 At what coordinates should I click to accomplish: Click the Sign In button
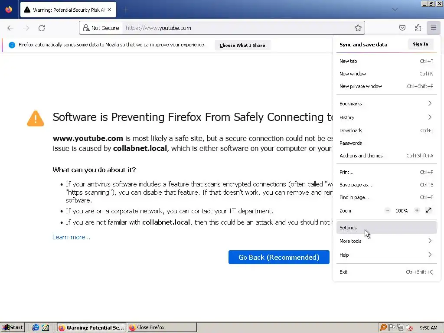[x=421, y=44]
